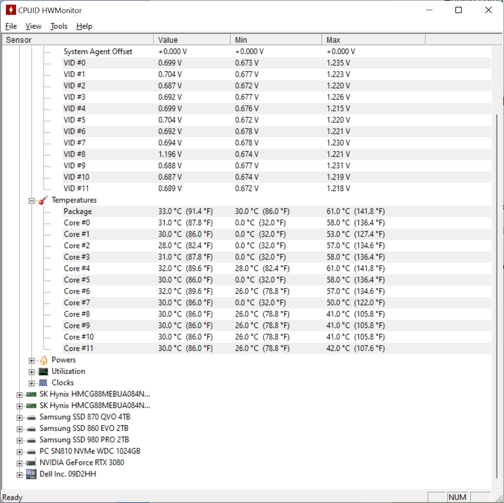Image resolution: width=504 pixels, height=503 pixels.
Task: Click the Samsung SSD 860 EVO drive icon
Action: tap(31, 429)
